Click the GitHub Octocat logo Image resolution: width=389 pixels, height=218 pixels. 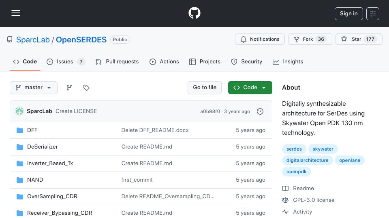(x=194, y=13)
